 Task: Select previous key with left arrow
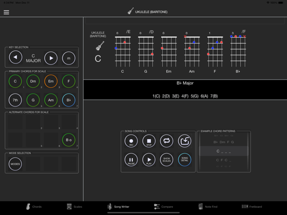click(16, 58)
